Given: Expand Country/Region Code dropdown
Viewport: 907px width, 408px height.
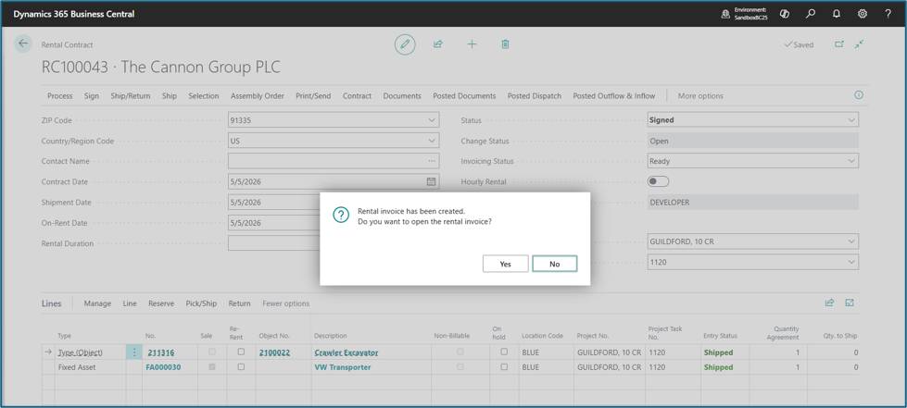Looking at the screenshot, I should tap(432, 141).
